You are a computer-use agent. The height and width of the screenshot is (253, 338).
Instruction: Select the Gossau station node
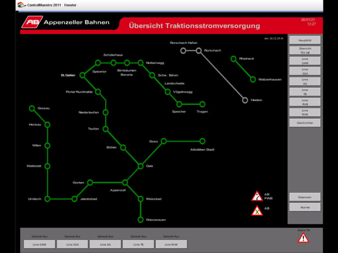(32, 108)
